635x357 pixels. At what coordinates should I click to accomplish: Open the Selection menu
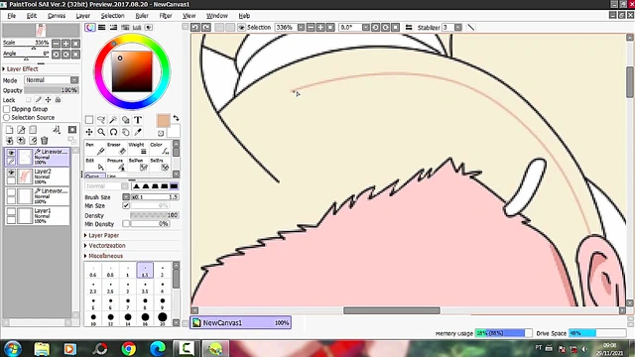point(112,16)
